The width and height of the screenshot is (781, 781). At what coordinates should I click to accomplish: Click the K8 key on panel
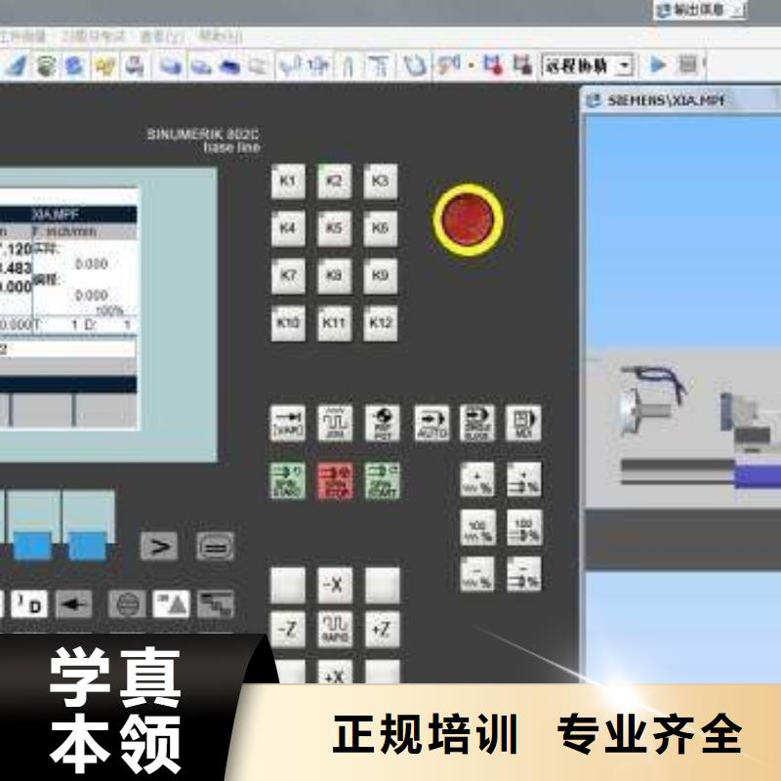click(x=334, y=275)
